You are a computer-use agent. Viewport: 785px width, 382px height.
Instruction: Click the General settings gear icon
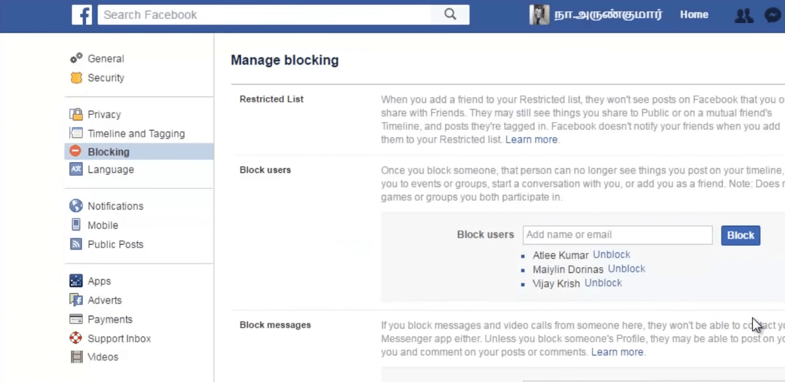76,58
